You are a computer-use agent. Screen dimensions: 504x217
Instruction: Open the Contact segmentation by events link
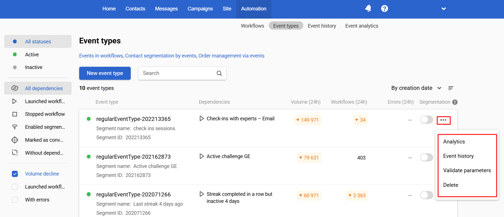click(160, 56)
